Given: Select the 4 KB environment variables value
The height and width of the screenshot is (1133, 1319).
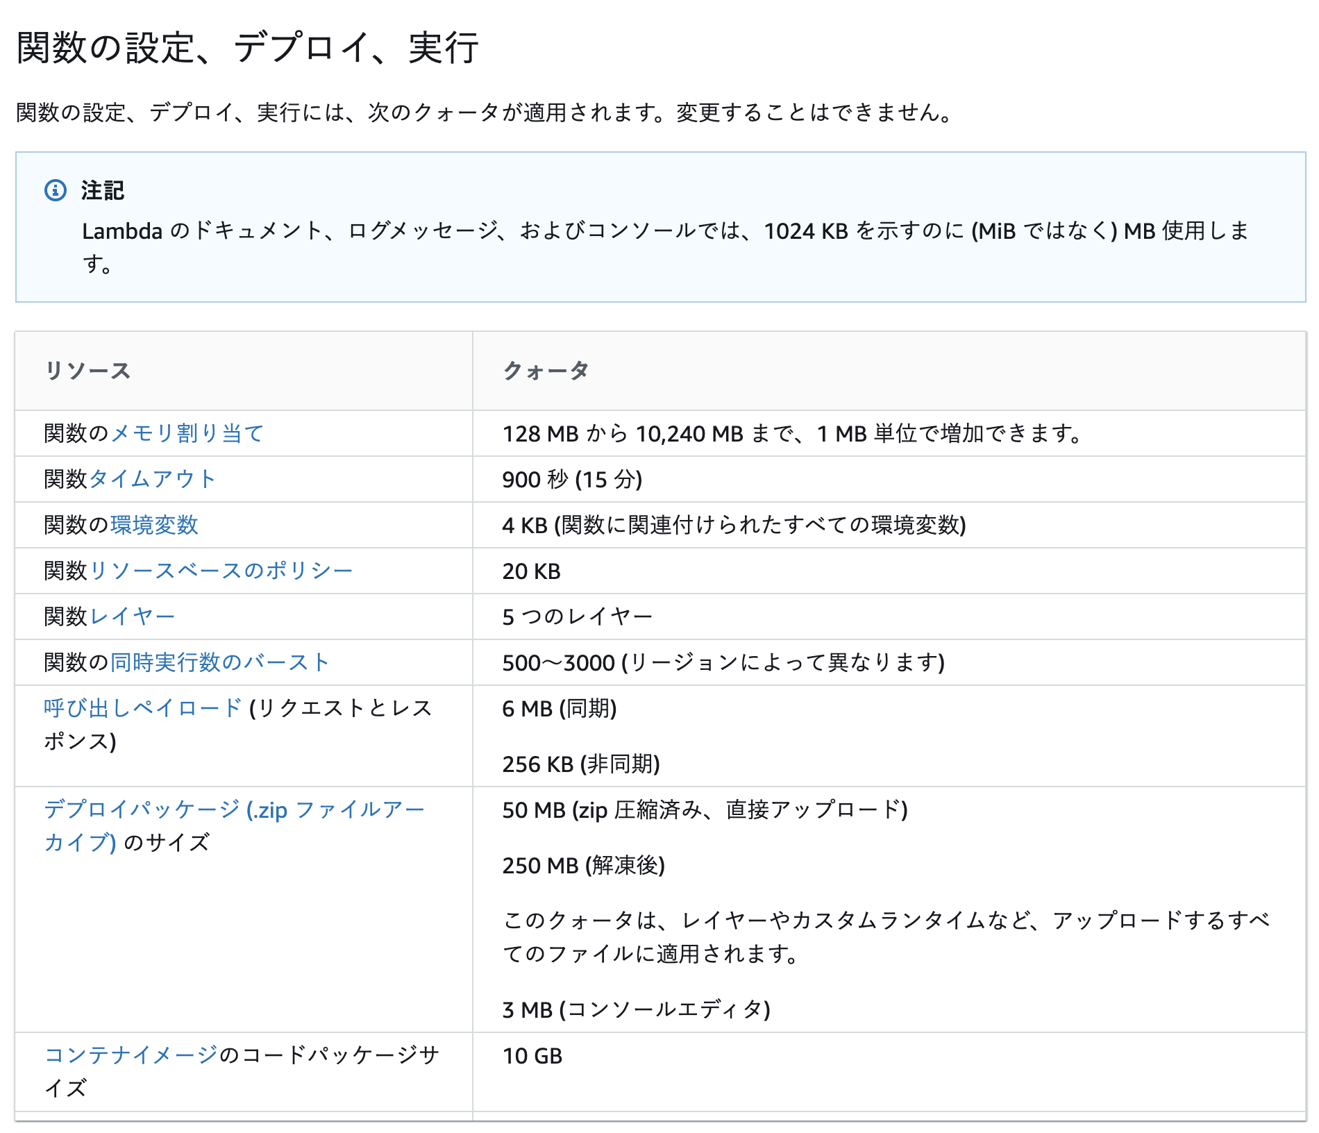Looking at the screenshot, I should tap(734, 525).
